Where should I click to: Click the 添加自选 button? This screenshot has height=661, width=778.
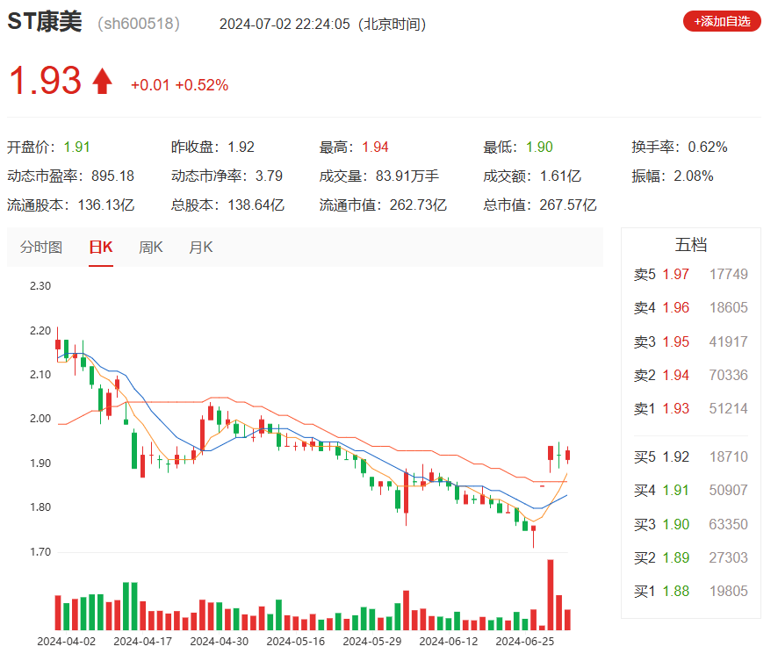722,21
